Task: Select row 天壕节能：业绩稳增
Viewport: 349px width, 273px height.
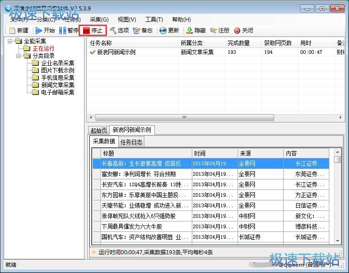Action: (x=211, y=205)
